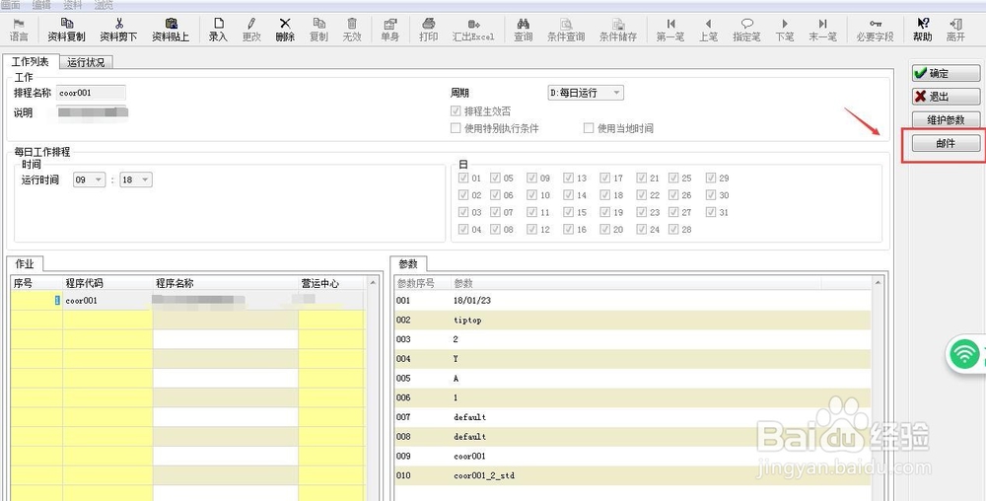Select the 作业 tab
Image resolution: width=986 pixels, height=501 pixels.
(25, 264)
